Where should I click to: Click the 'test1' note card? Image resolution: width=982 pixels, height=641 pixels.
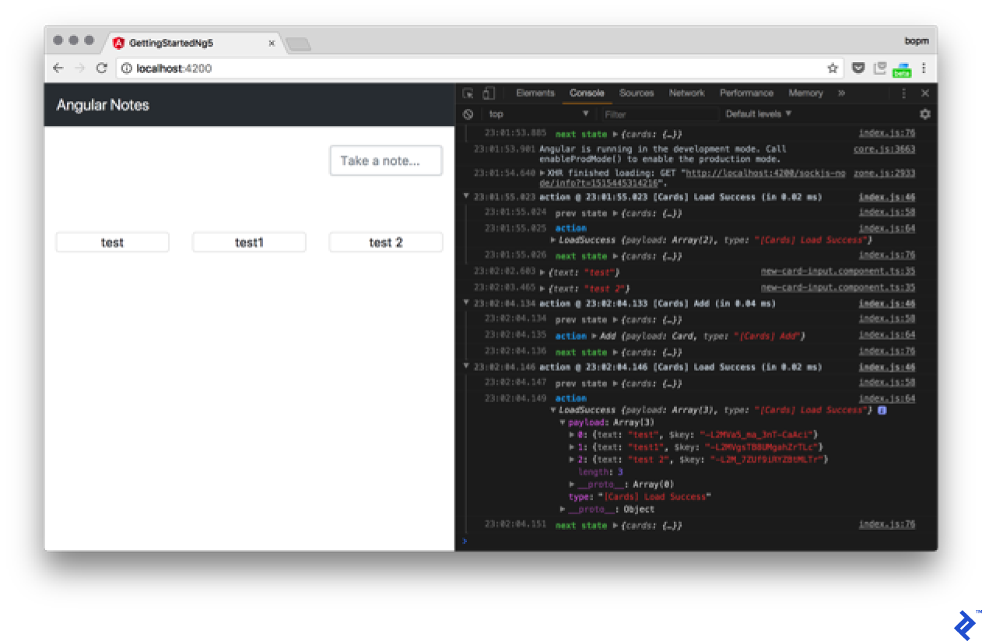[x=249, y=243]
